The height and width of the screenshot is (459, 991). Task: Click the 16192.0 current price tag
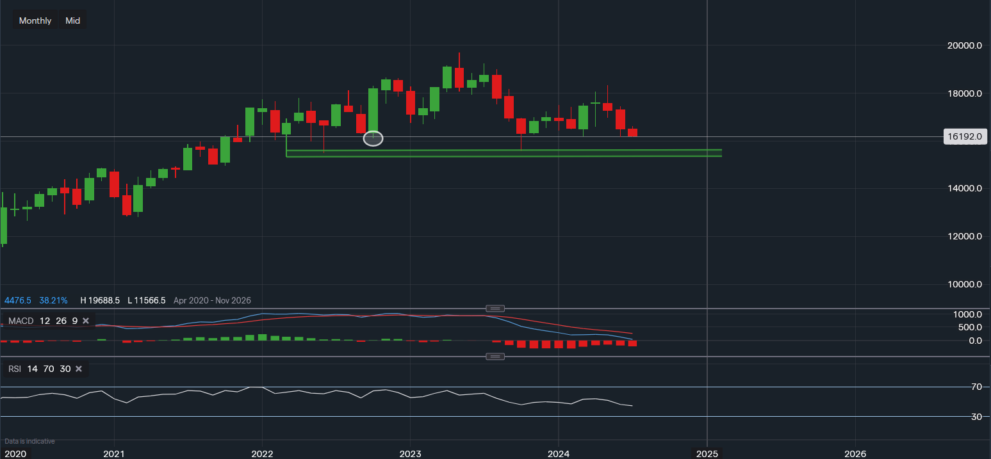click(x=965, y=136)
